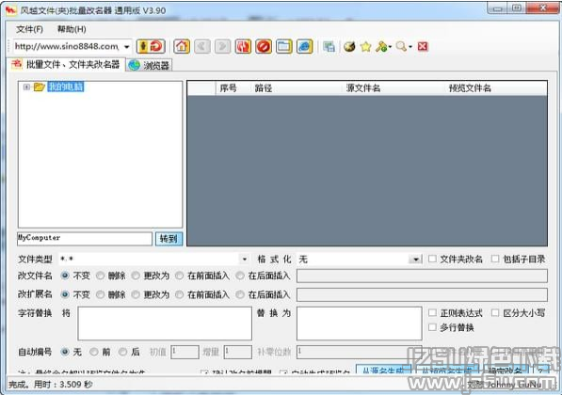
Task: Switch to the 浏览器 tab
Action: (150, 65)
